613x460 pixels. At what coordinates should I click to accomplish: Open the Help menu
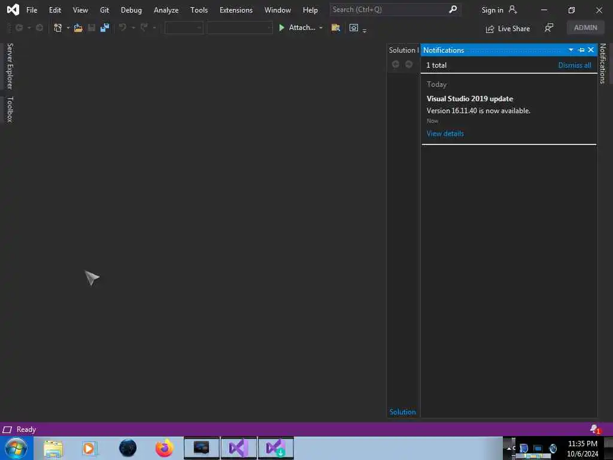coord(310,10)
